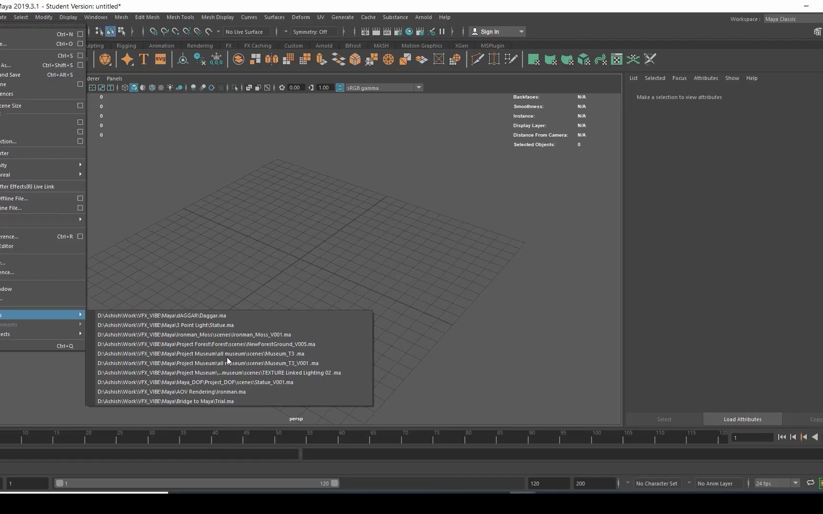Open recent file Daggar.ma
The height and width of the screenshot is (514, 823).
click(162, 316)
